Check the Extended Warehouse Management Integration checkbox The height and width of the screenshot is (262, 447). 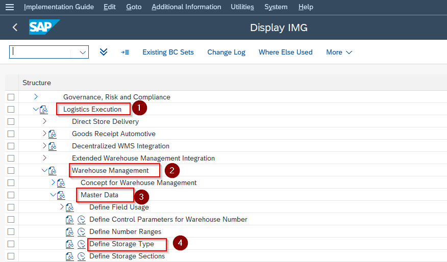point(11,159)
